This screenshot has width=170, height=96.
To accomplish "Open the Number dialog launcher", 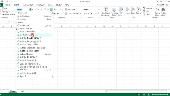I will click(99, 18).
